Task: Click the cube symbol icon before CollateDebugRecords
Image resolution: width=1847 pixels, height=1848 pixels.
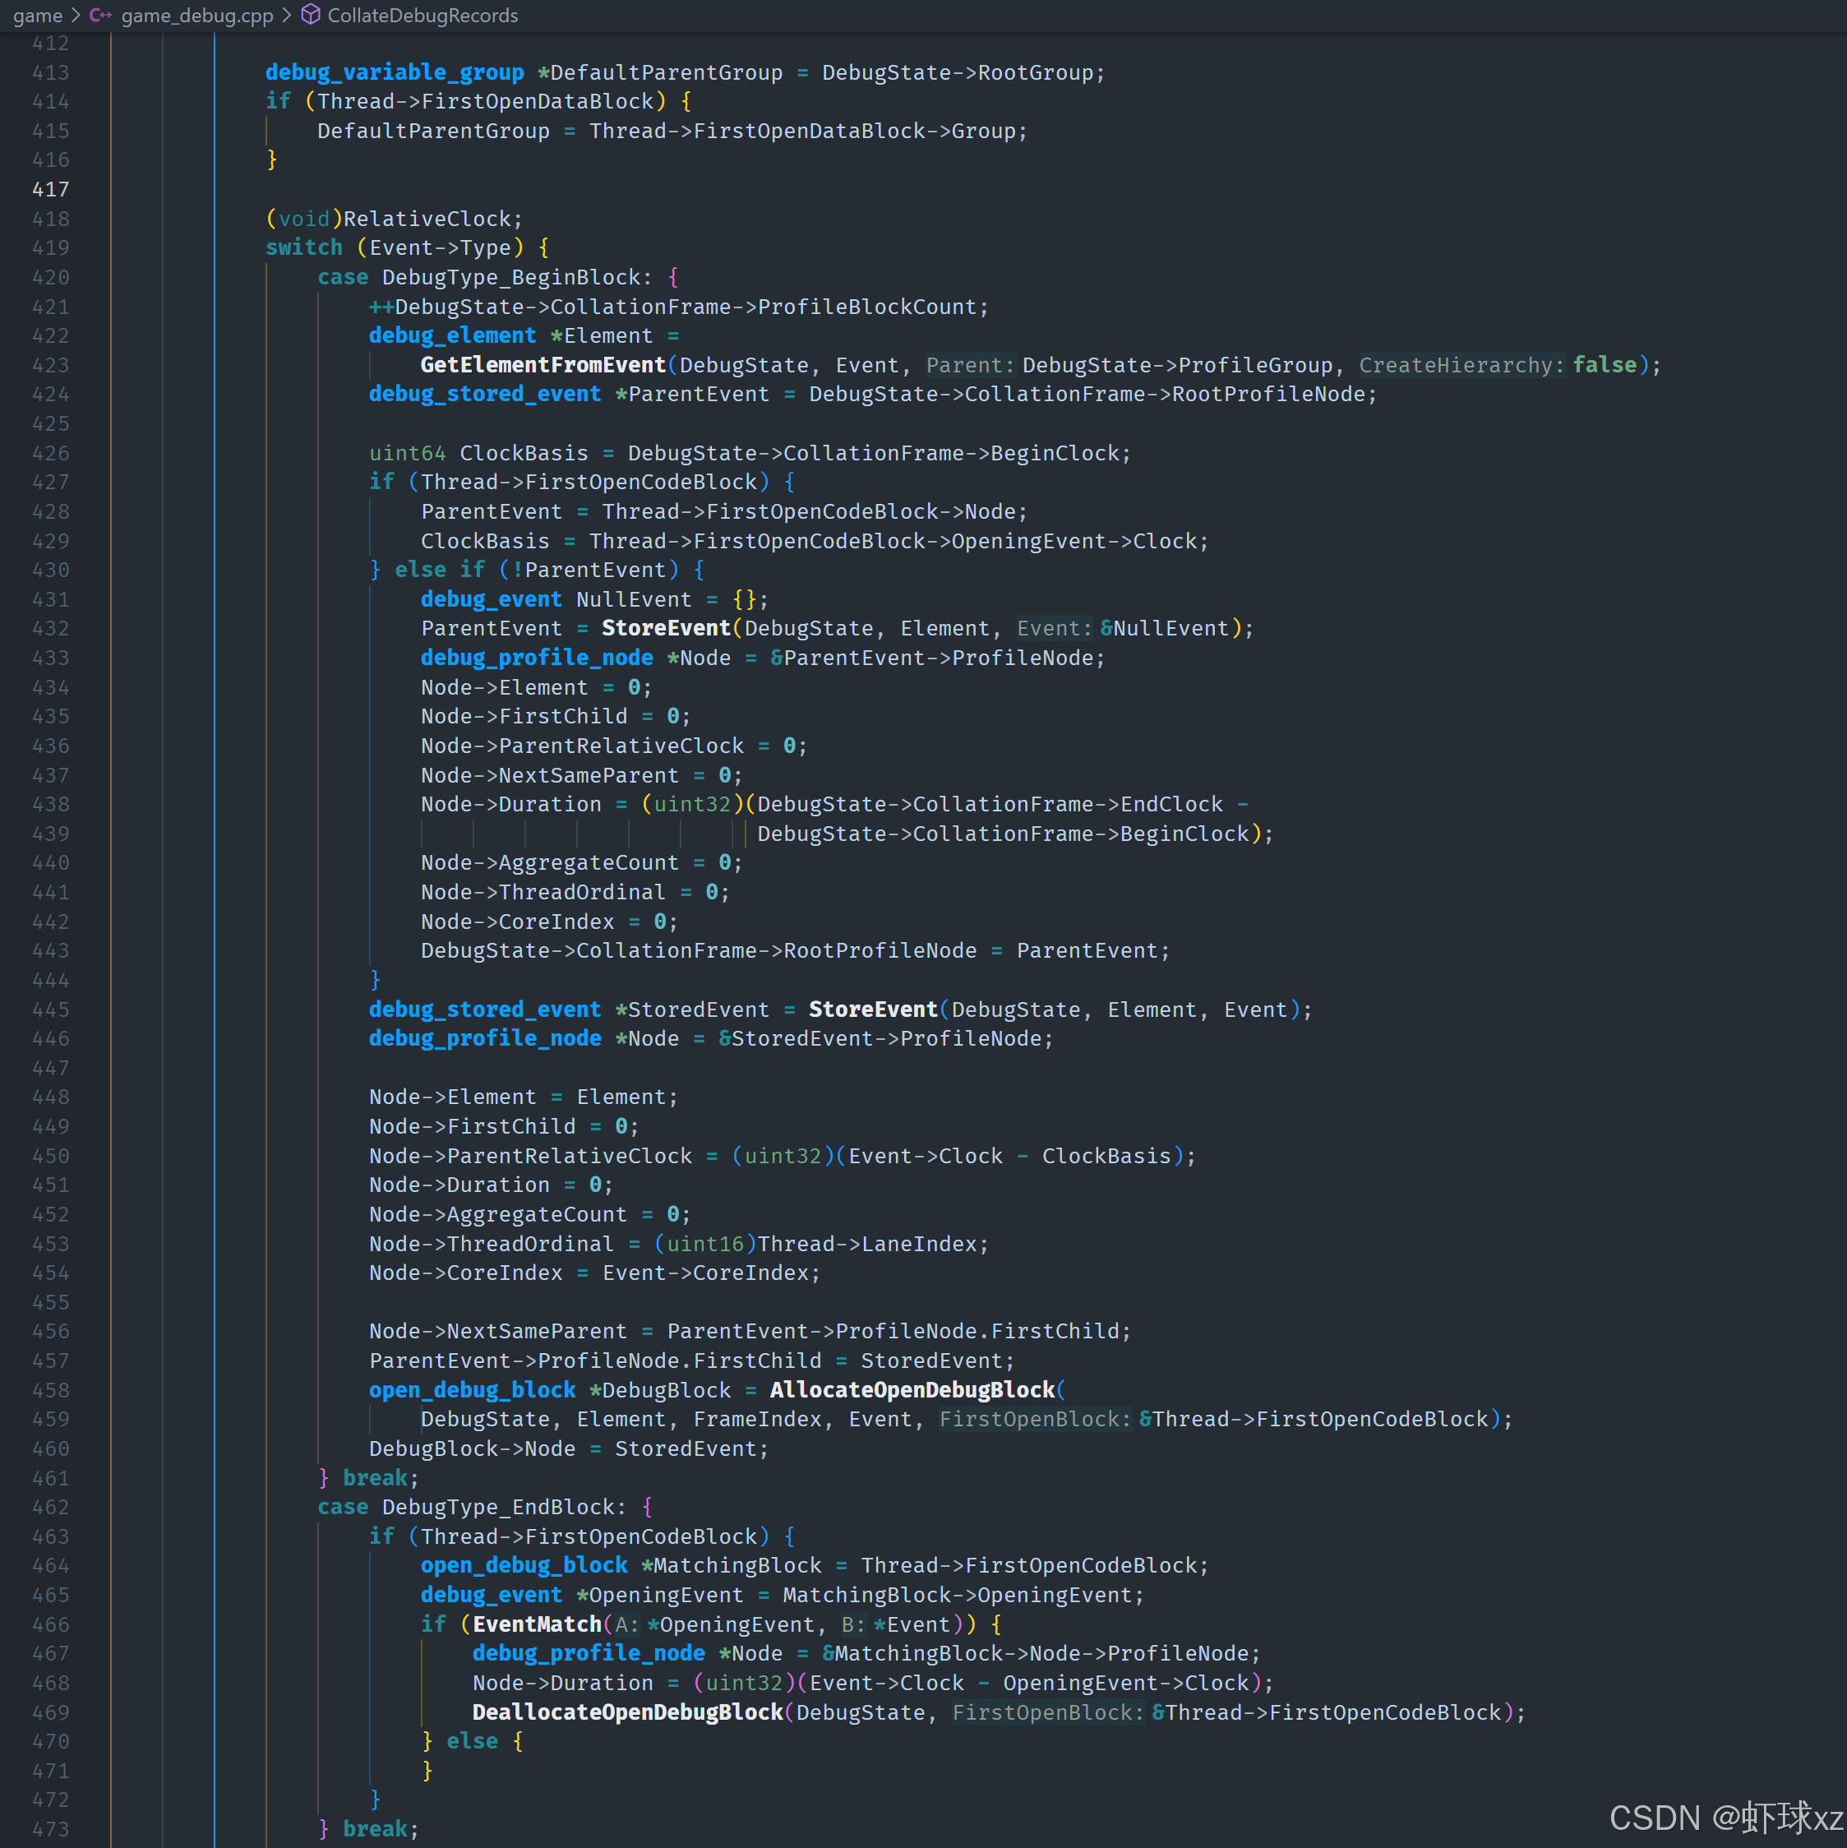Action: pyautogui.click(x=311, y=14)
